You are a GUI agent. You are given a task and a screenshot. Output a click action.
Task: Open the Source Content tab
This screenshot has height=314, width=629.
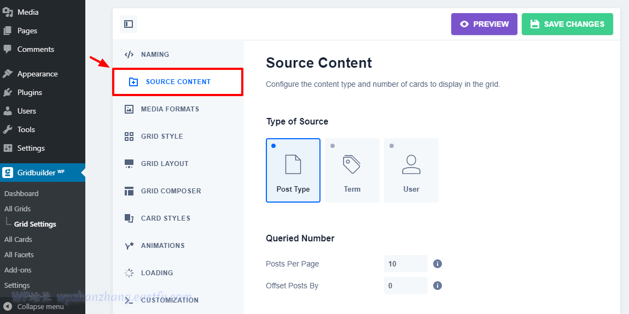[178, 82]
